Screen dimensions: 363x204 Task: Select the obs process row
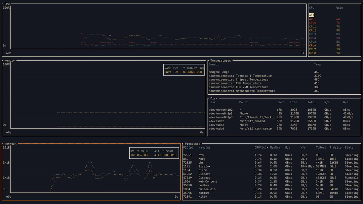pyautogui.click(x=271, y=163)
